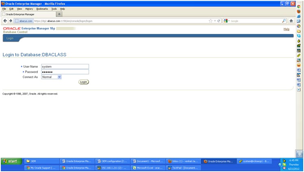Click the system clock showing 6:45 PM
The image size is (304, 172).
point(294,160)
